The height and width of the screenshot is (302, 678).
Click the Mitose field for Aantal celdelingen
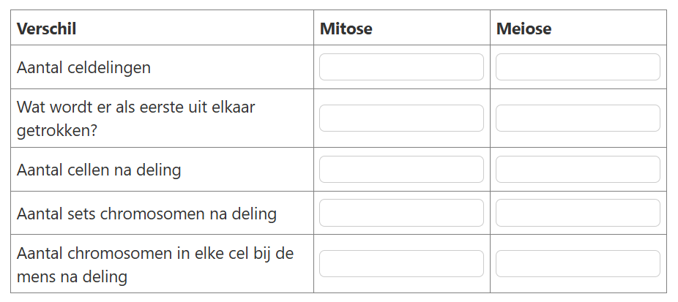coord(401,67)
